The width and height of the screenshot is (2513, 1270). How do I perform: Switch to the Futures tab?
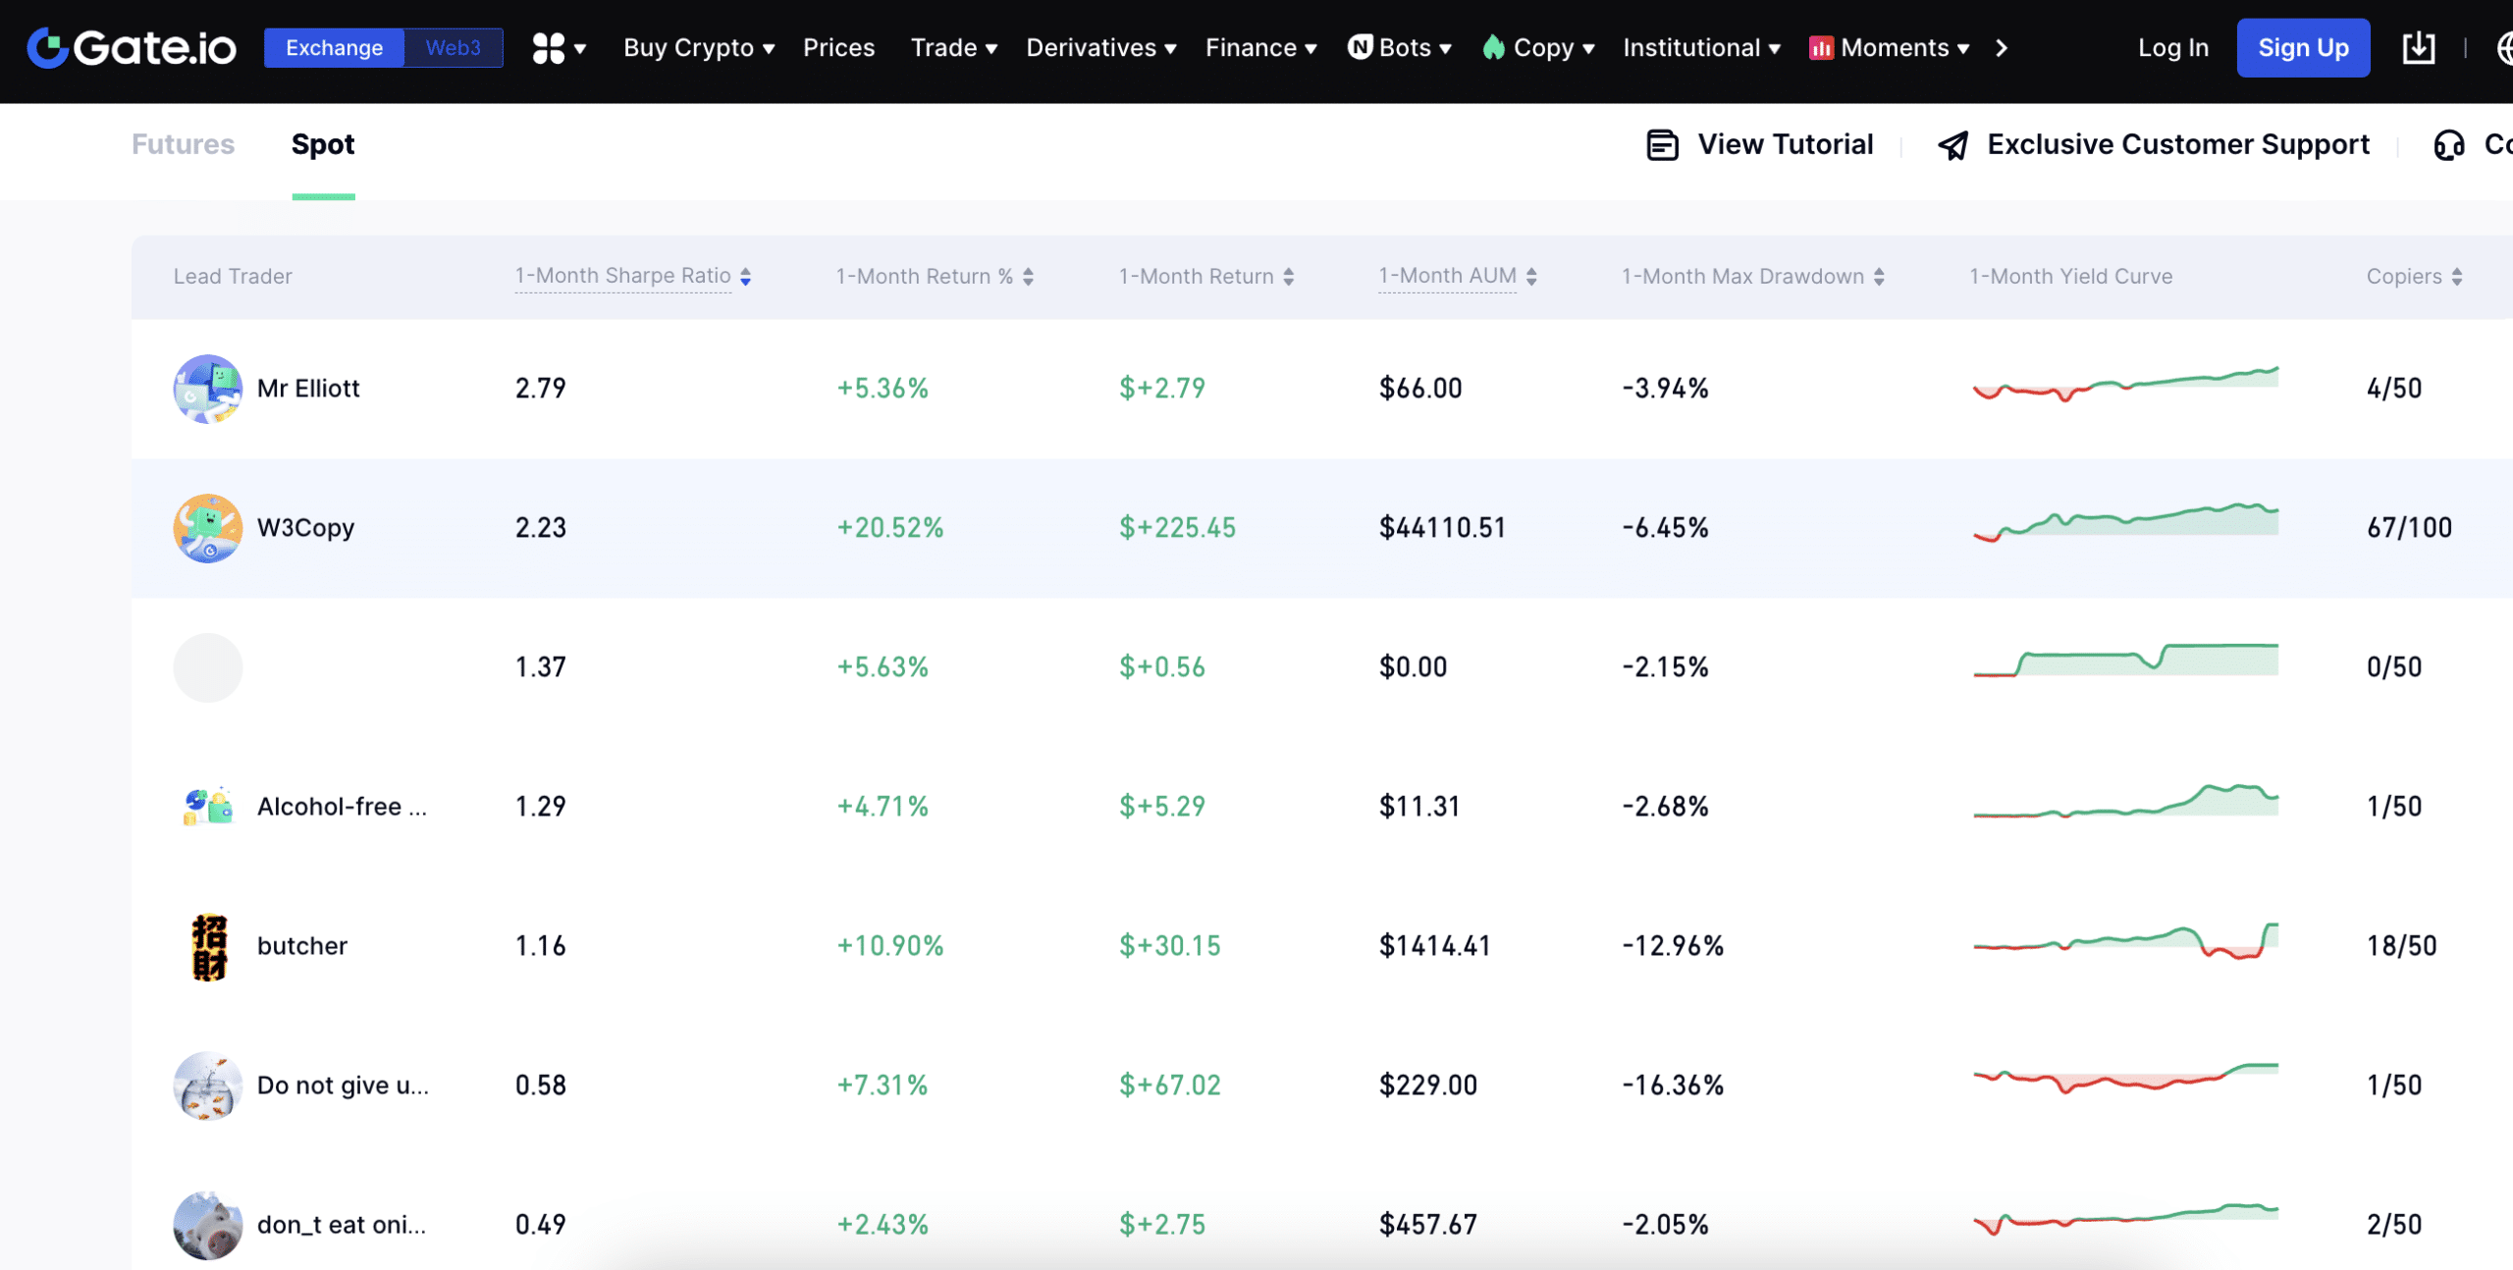click(182, 144)
